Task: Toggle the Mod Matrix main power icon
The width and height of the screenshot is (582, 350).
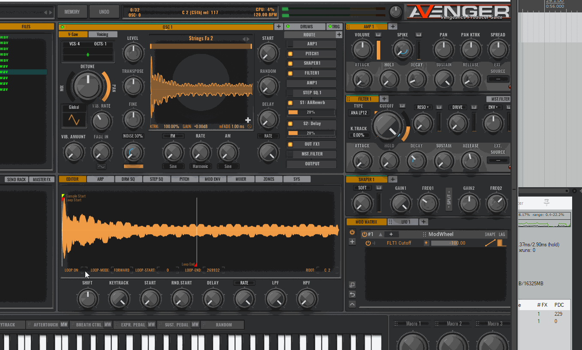Action: [352, 232]
